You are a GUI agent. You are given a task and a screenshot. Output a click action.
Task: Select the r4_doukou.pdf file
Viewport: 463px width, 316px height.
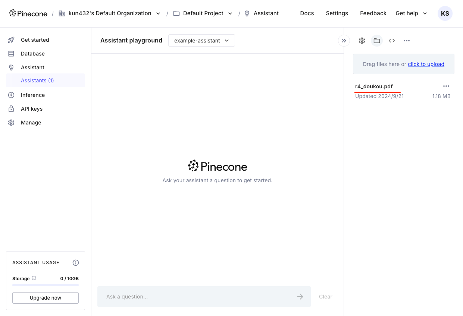coord(374,86)
